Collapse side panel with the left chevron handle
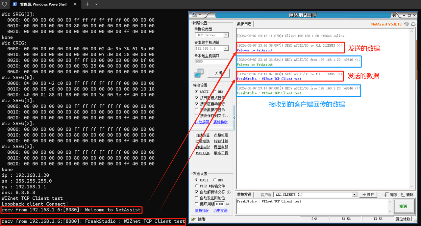This screenshot has height=226, width=421. point(234,118)
